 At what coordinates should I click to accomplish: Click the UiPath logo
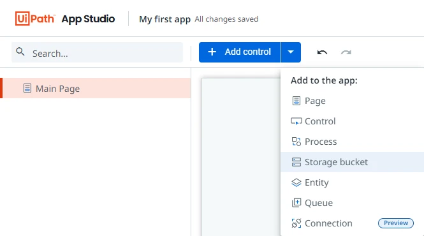pyautogui.click(x=35, y=18)
